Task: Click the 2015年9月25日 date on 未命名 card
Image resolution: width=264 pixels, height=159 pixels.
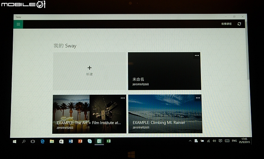Action: click(140, 84)
